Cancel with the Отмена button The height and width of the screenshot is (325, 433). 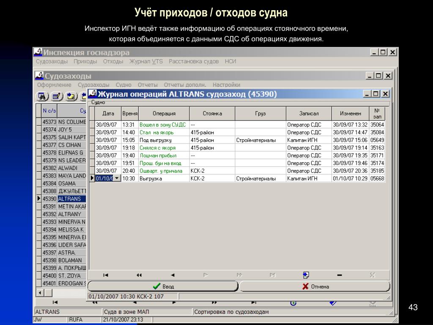coord(315,286)
